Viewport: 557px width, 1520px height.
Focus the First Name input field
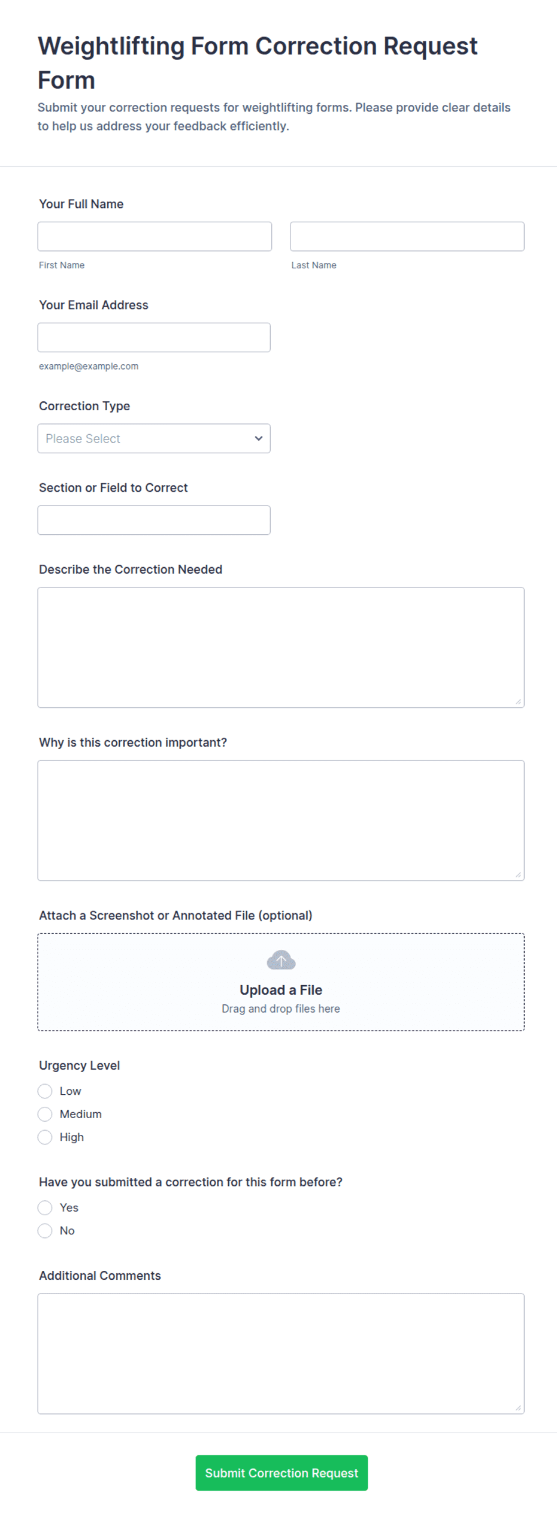point(155,237)
